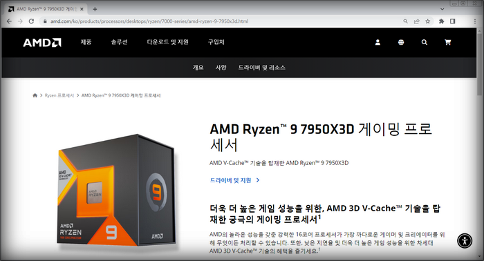
Task: Close the AMD Ryzen 9 7950X3D tab
Action: [x=82, y=9]
